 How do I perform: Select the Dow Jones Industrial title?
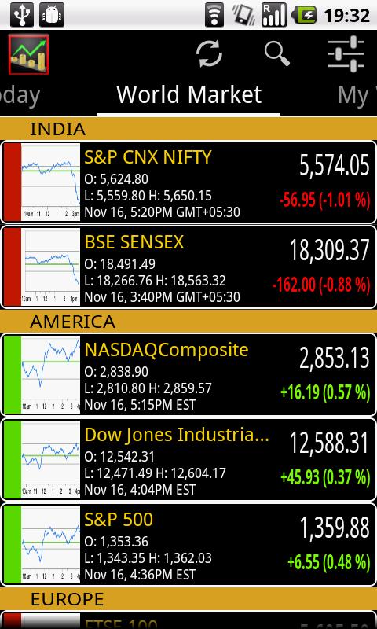pos(177,435)
